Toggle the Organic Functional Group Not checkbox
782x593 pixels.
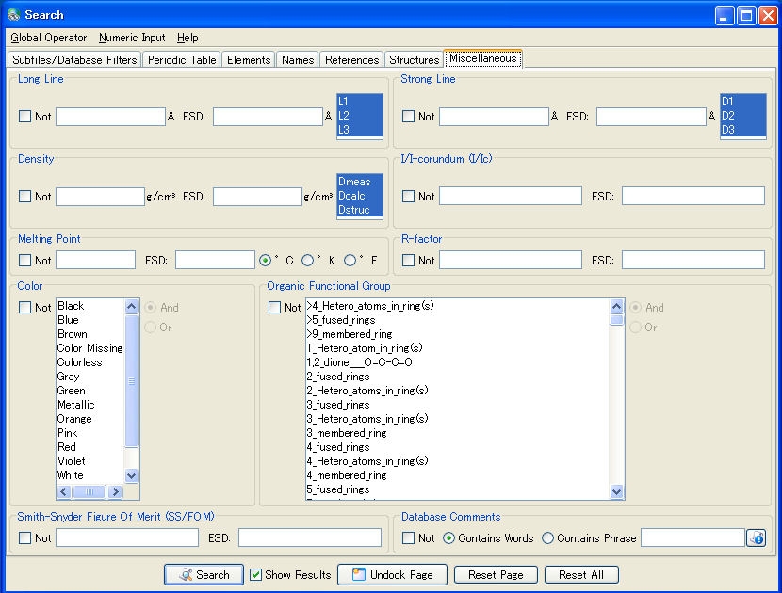[x=274, y=308]
